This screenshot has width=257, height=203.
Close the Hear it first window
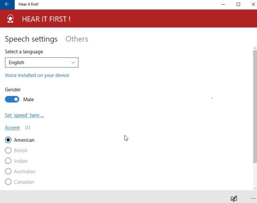point(253,4)
